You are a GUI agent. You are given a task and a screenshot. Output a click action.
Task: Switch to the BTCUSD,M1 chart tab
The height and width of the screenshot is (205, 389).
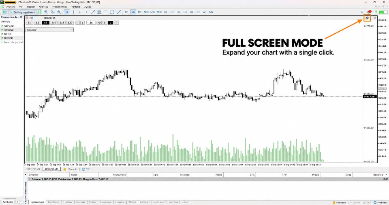pyautogui.click(x=34, y=169)
